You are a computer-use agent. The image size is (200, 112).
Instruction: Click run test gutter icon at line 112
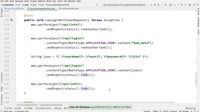click(x=12, y=20)
